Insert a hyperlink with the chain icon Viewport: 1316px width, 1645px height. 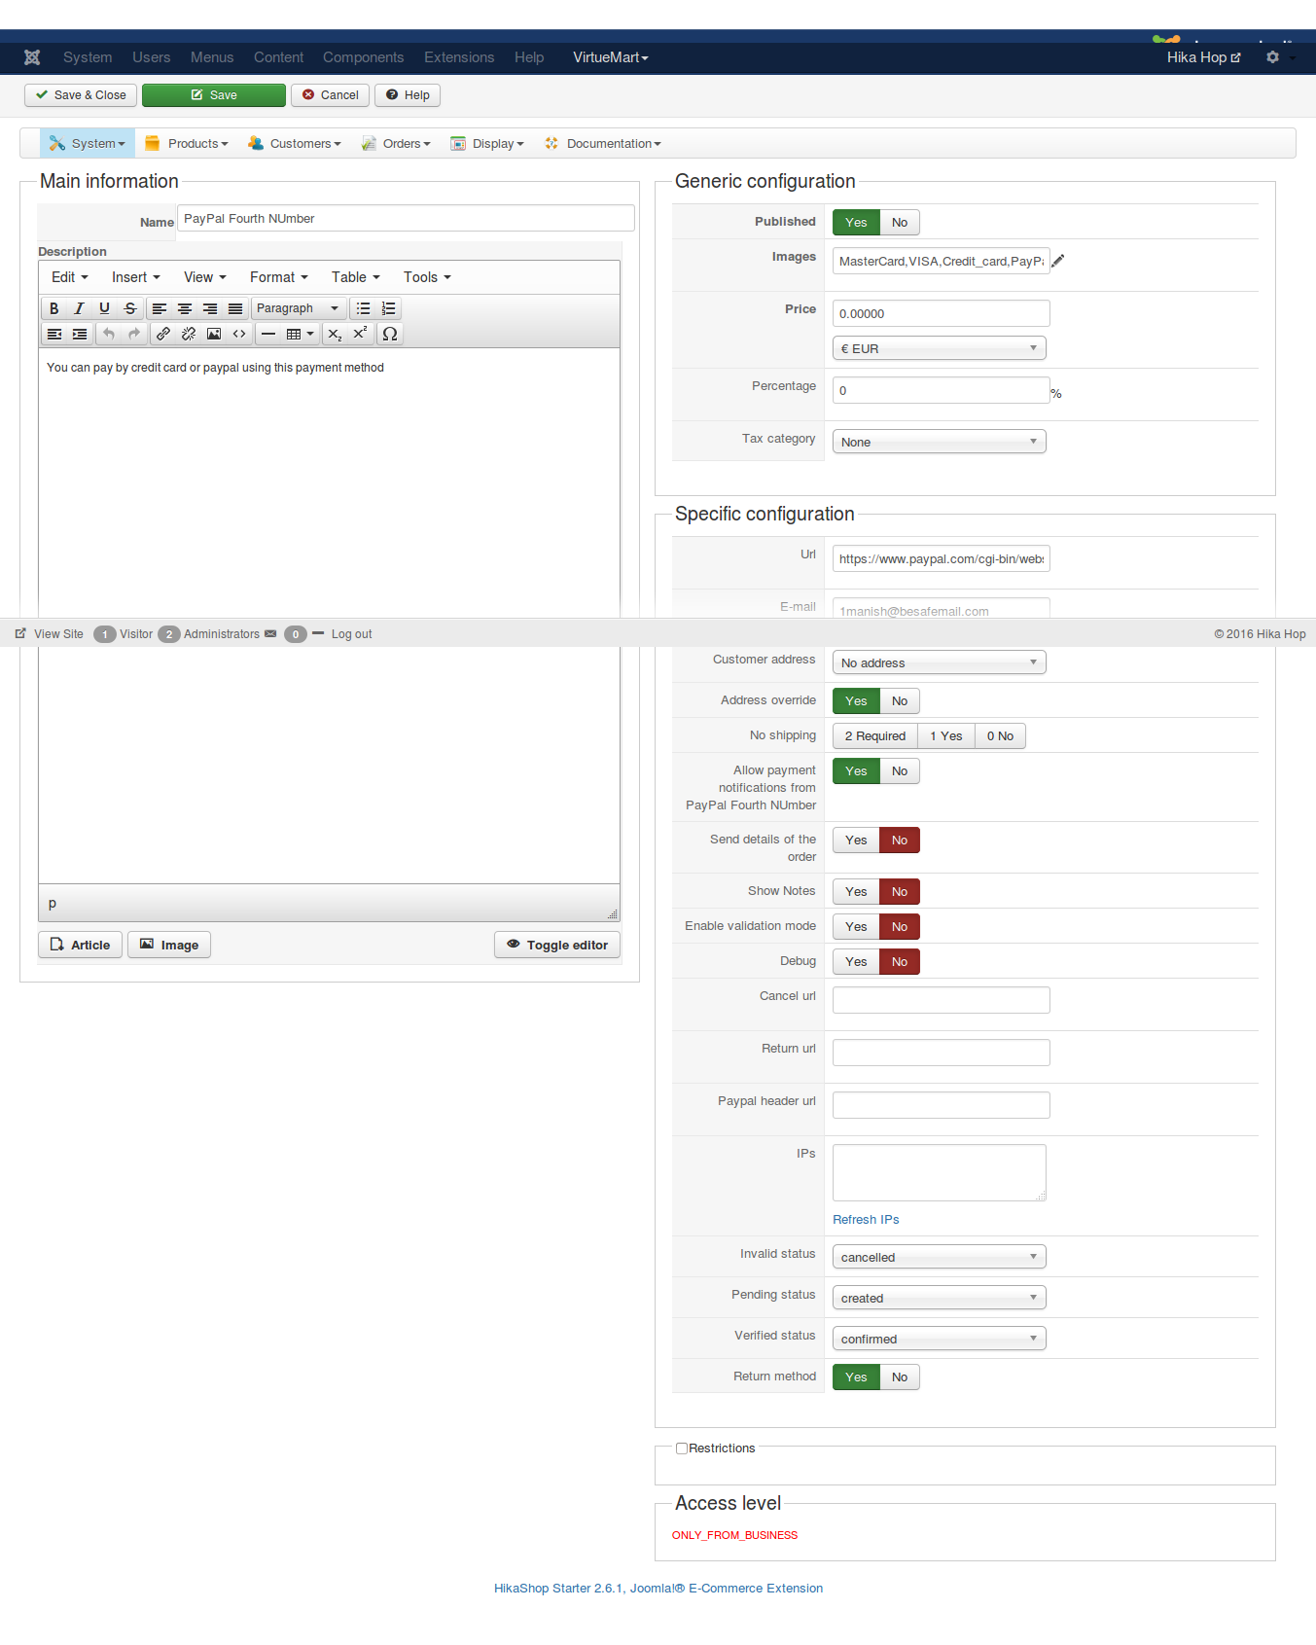coord(163,334)
